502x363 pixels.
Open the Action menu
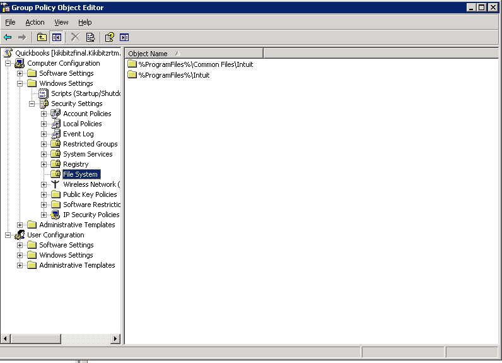[x=35, y=22]
